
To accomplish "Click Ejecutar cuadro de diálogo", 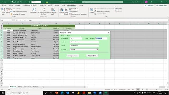I will [x=78, y=14].
